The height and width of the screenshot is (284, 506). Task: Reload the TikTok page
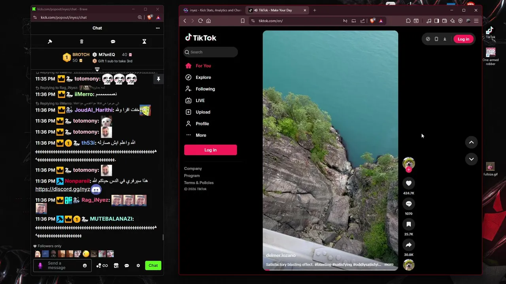click(x=200, y=21)
